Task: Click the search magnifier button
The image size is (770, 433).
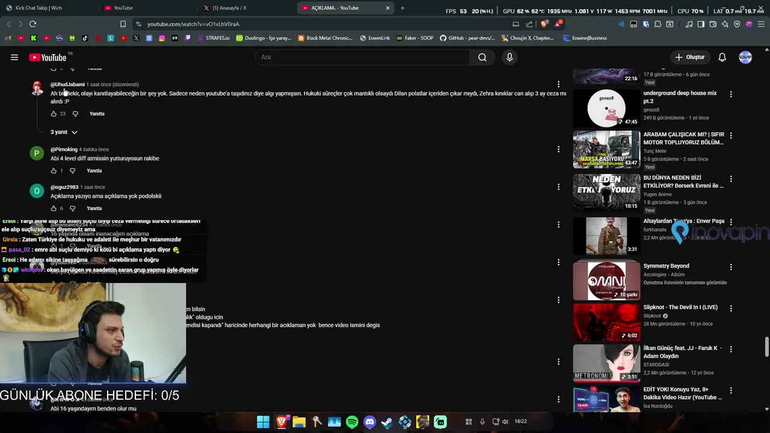Action: coord(482,57)
